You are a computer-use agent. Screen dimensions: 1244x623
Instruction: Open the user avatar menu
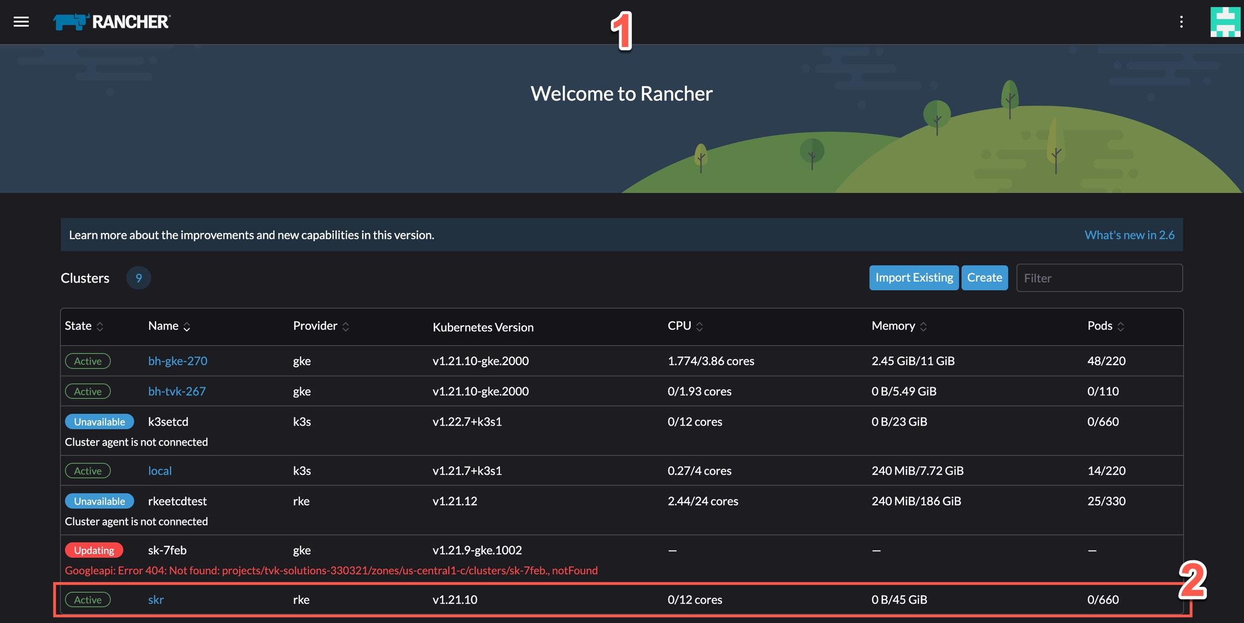point(1225,22)
